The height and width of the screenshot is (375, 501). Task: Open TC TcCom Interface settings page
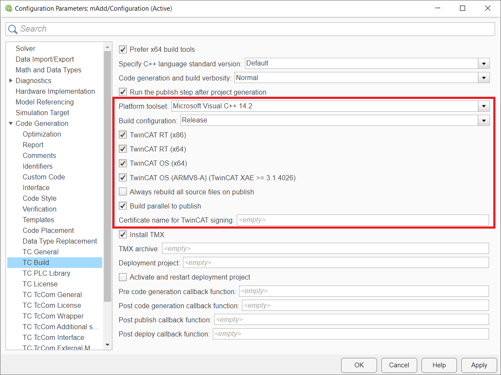(53, 338)
